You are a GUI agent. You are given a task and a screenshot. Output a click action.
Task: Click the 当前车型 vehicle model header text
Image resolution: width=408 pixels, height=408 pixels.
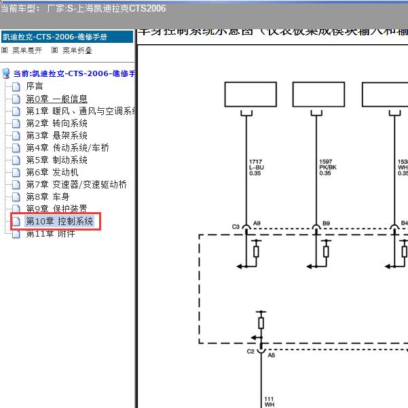[x=84, y=8]
